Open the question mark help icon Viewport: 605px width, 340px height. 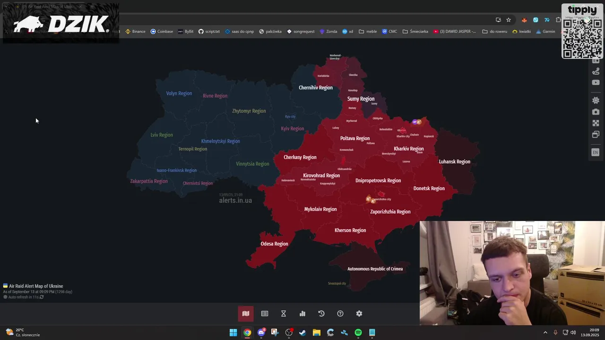pyautogui.click(x=340, y=314)
